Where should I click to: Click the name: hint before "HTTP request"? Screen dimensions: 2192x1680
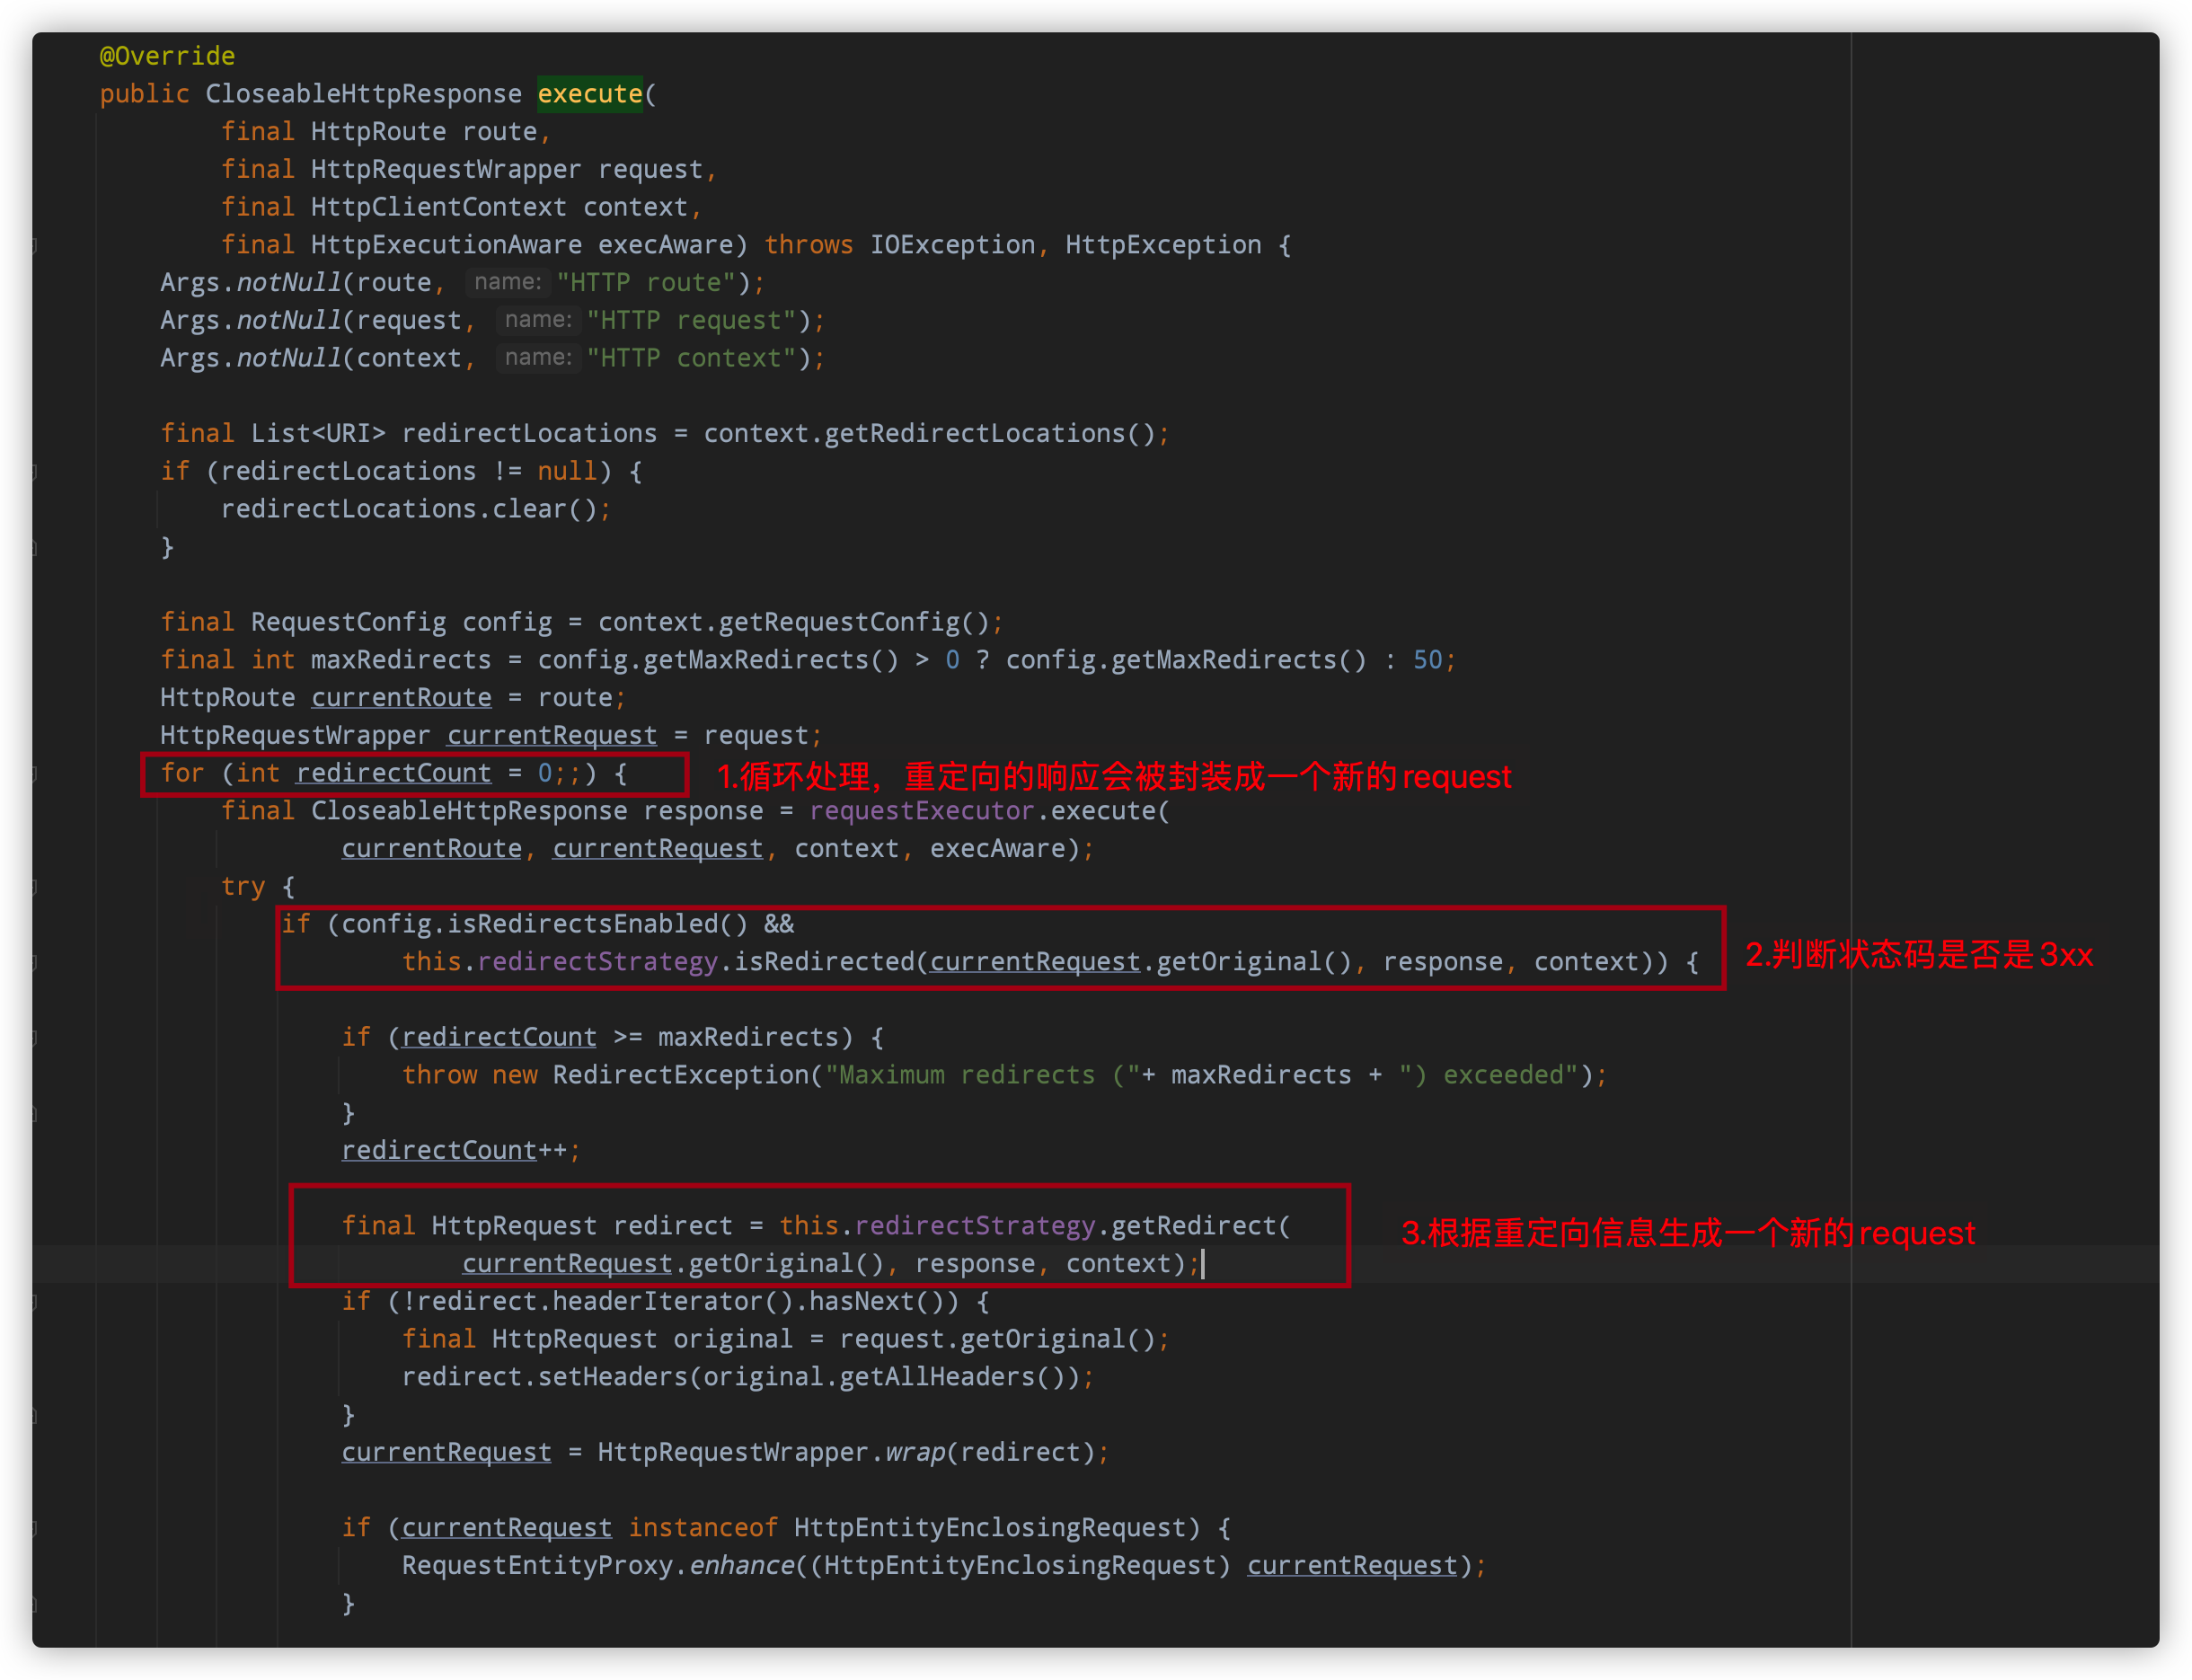(538, 320)
